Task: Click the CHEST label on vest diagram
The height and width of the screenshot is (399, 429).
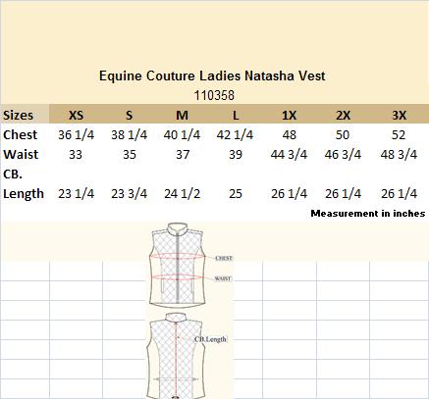Action: [x=224, y=258]
